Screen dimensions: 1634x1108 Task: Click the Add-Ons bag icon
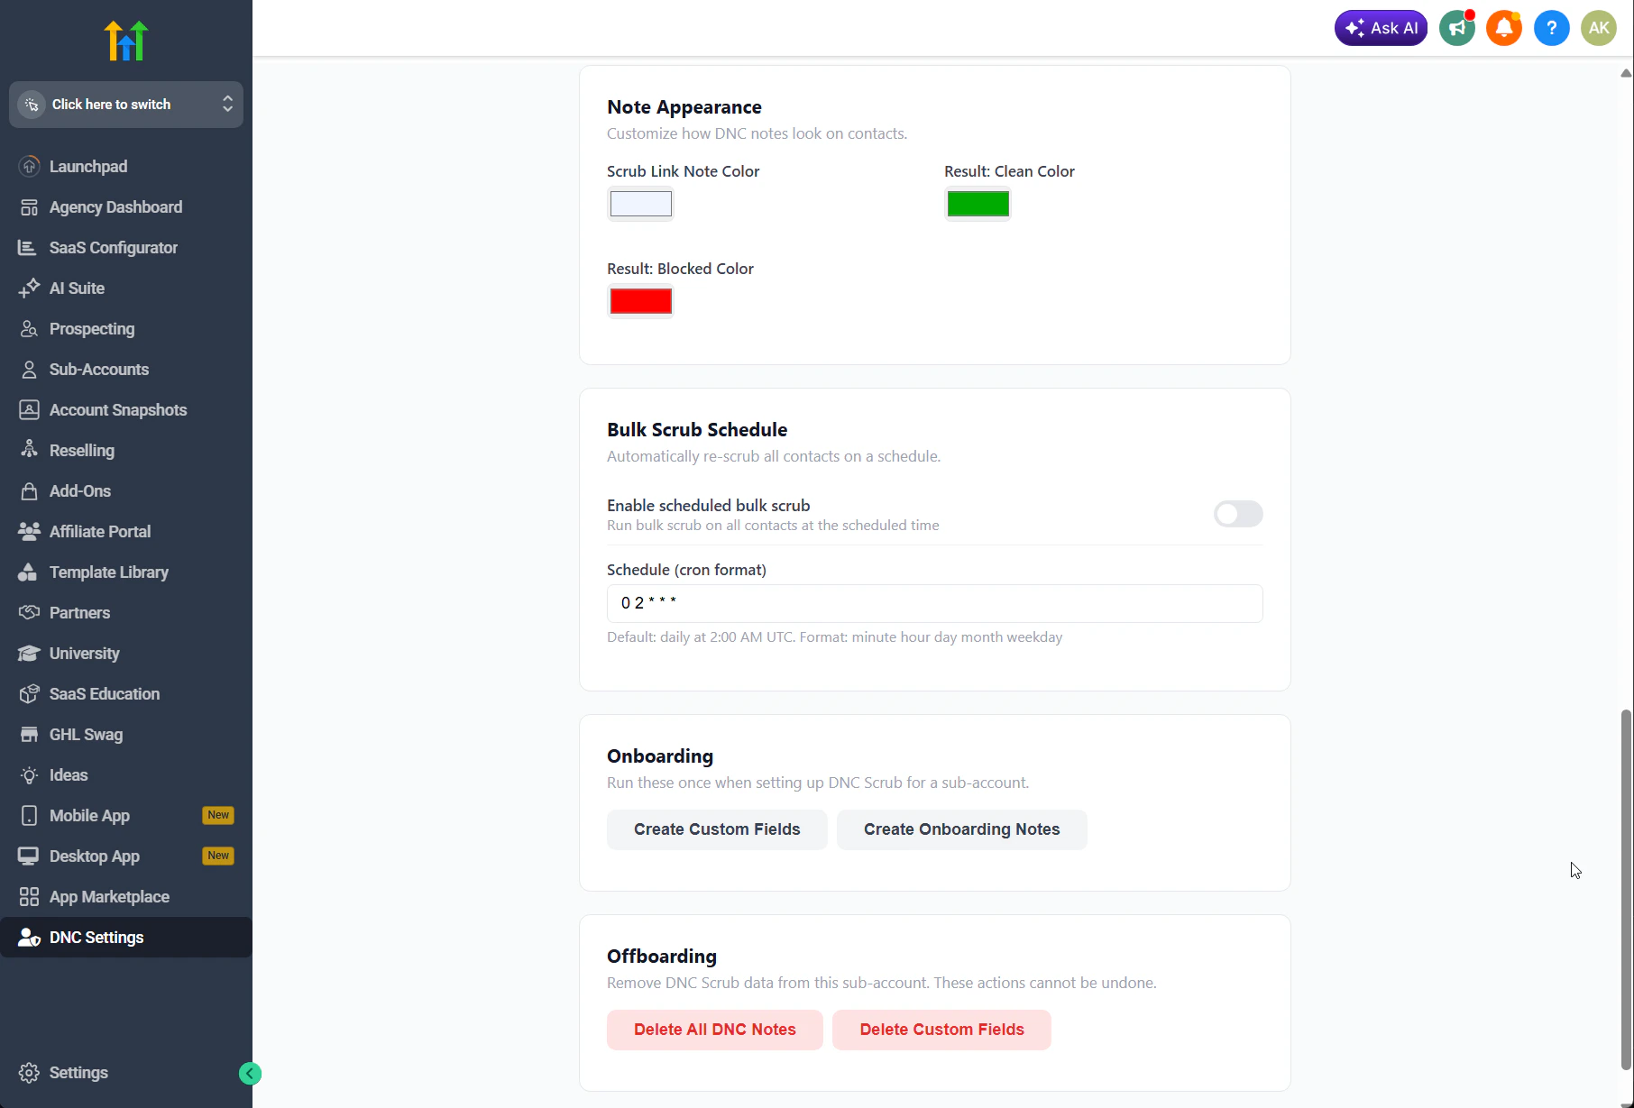click(x=29, y=491)
